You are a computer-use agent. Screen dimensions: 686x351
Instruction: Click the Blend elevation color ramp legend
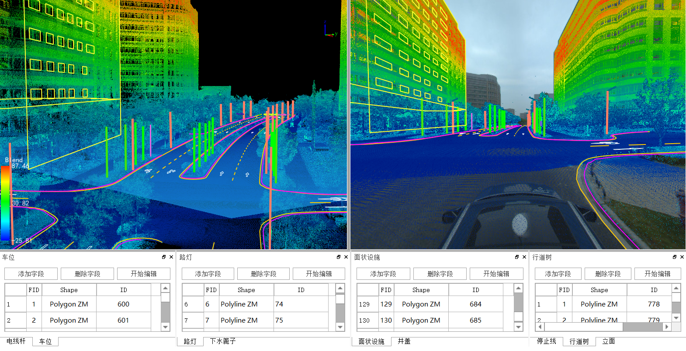coord(6,203)
